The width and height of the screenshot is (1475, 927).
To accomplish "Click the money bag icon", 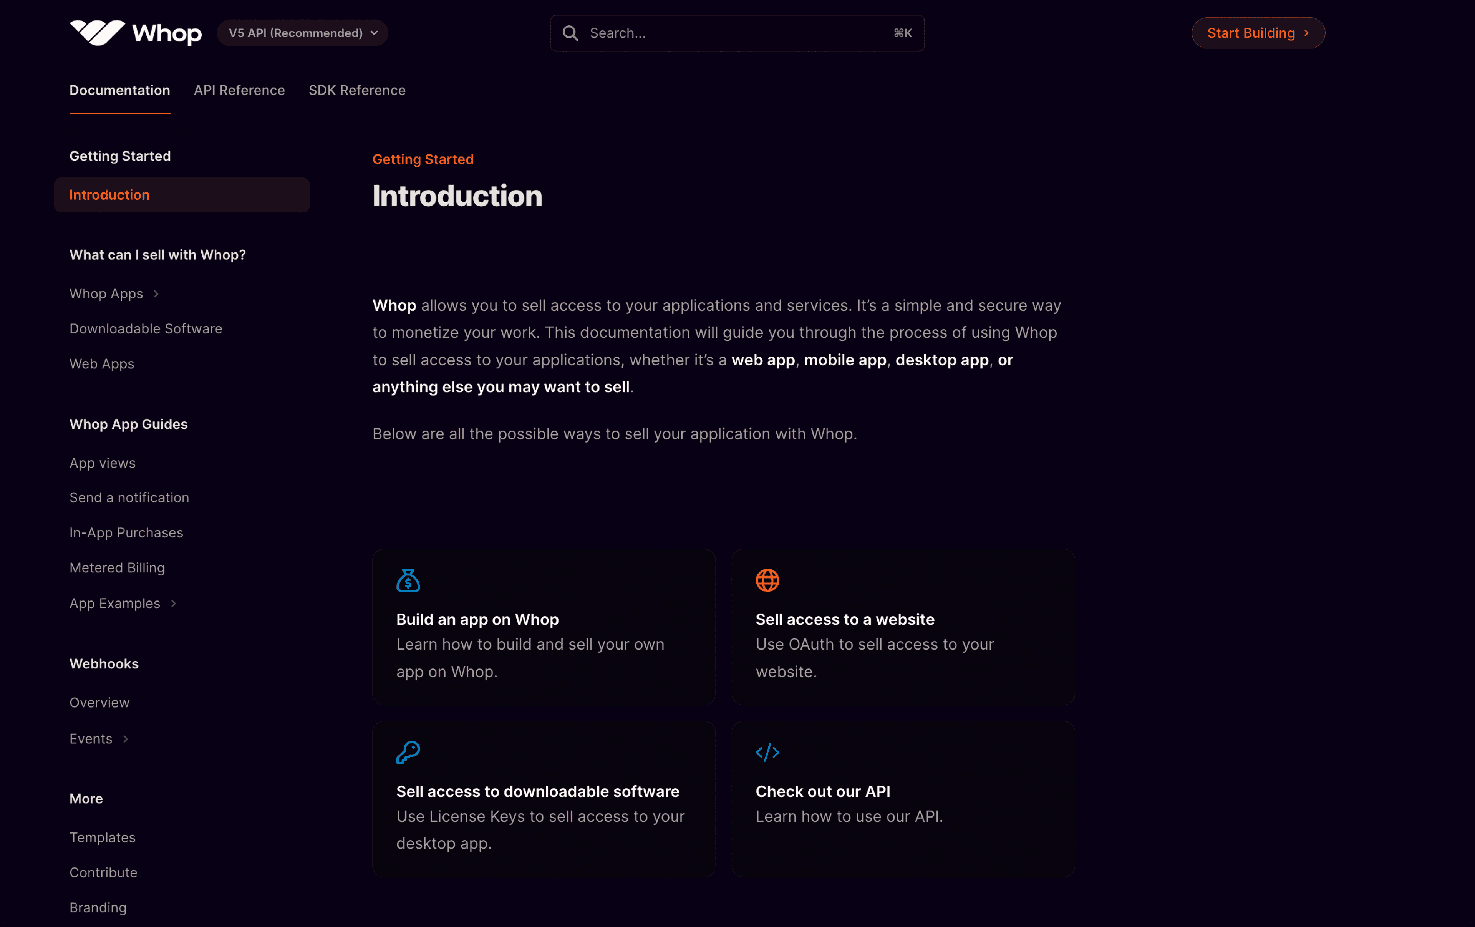I will coord(408,580).
